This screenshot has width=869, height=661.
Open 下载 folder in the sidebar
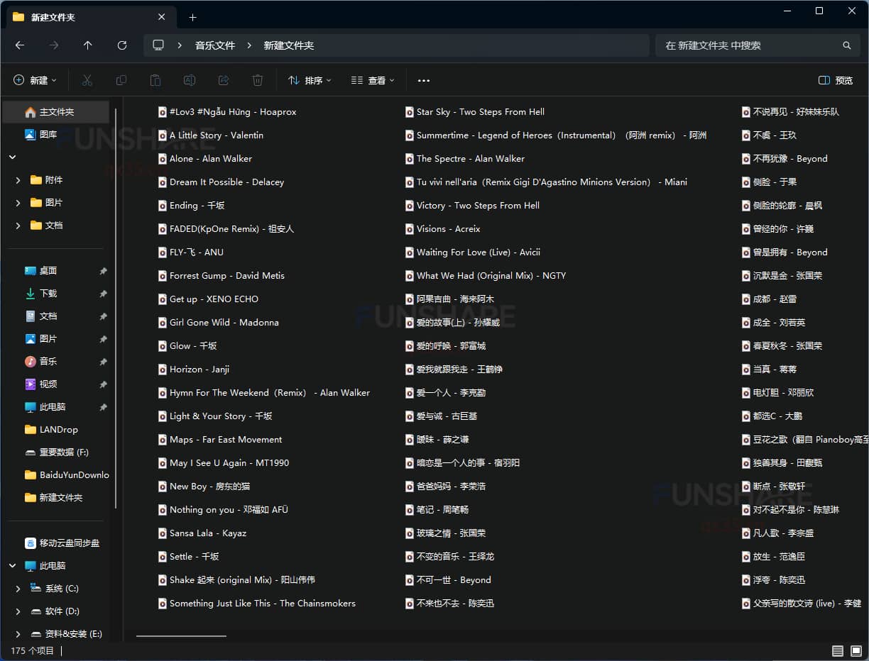48,293
